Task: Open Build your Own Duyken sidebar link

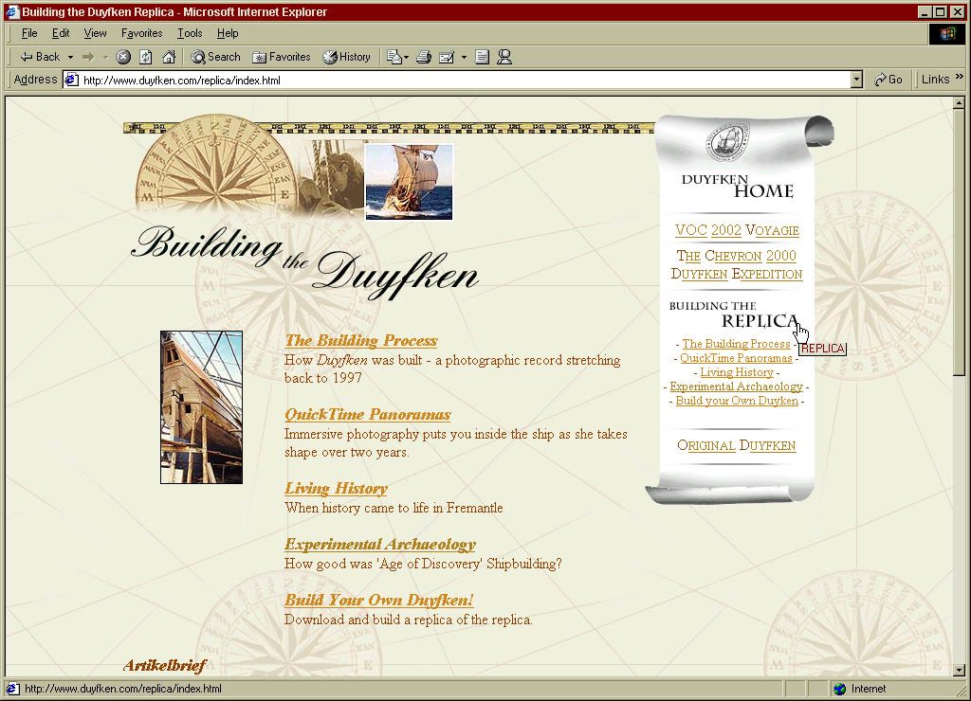Action: 737,401
